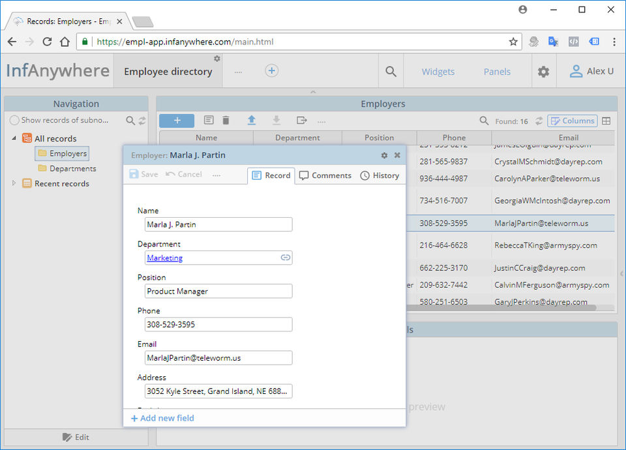Click Add new field
The width and height of the screenshot is (626, 450).
(x=162, y=418)
